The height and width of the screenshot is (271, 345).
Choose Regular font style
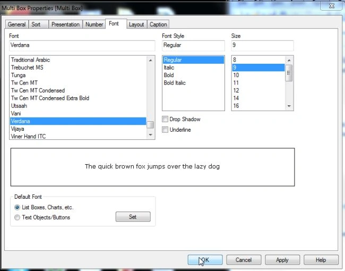click(x=193, y=60)
